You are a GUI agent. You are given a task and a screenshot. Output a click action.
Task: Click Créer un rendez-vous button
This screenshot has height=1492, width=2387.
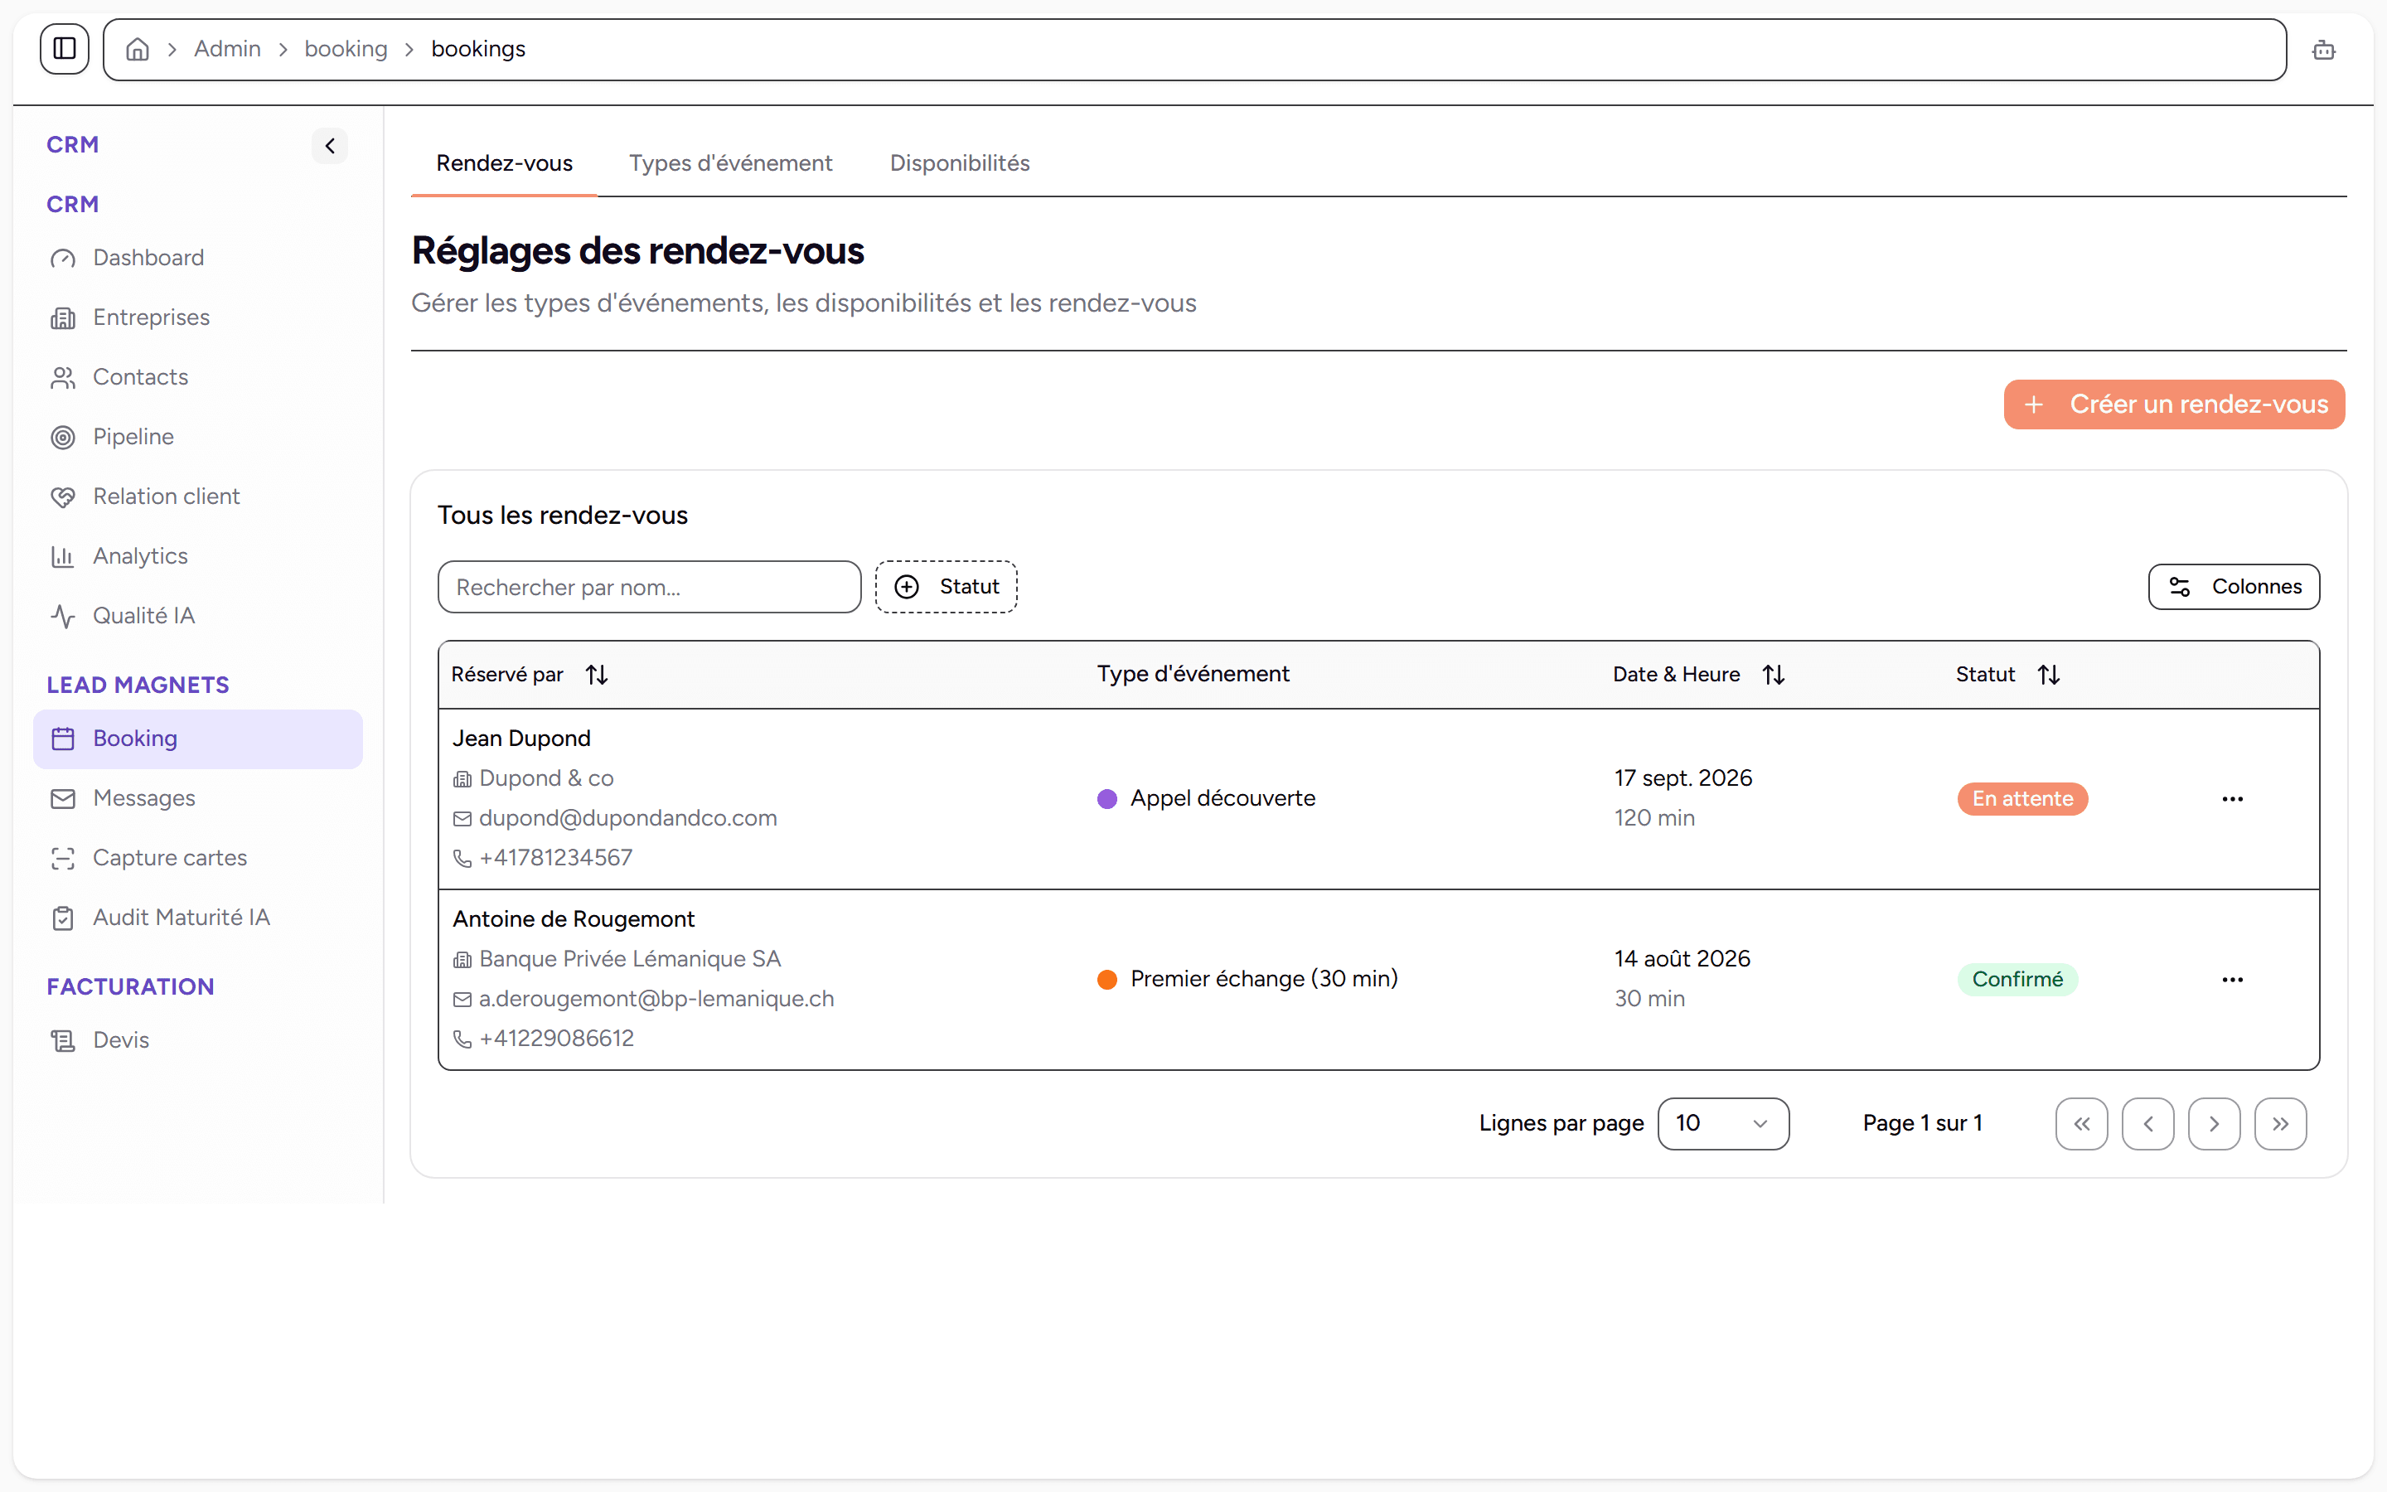2174,404
